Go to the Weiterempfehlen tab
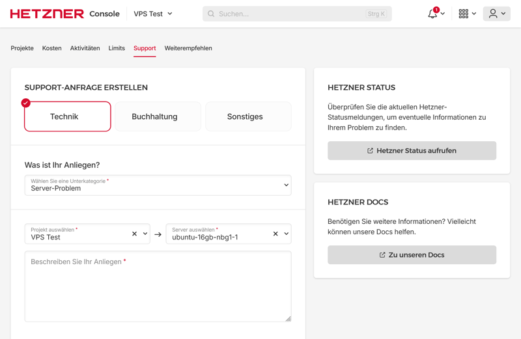521x339 pixels. [188, 48]
